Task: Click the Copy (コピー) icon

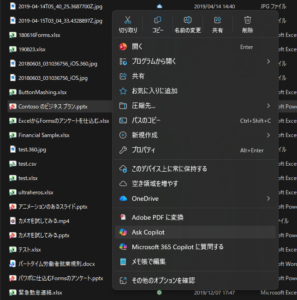Action: click(158, 20)
